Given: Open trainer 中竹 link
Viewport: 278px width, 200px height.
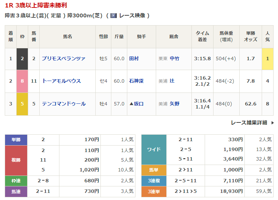Looking at the screenshot, I should pos(174,59).
